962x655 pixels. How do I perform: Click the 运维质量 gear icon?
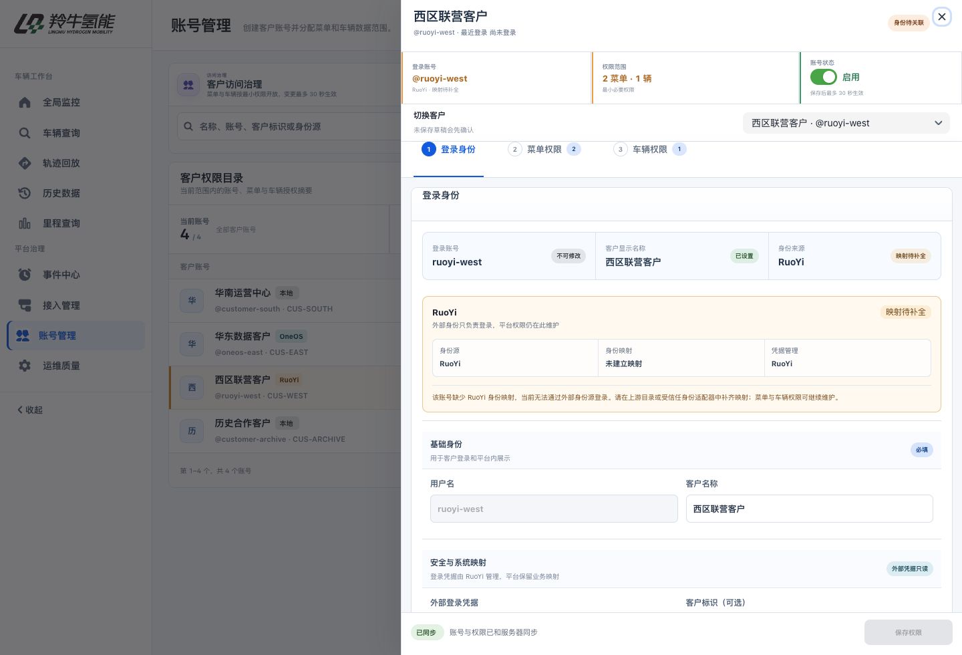click(x=25, y=366)
